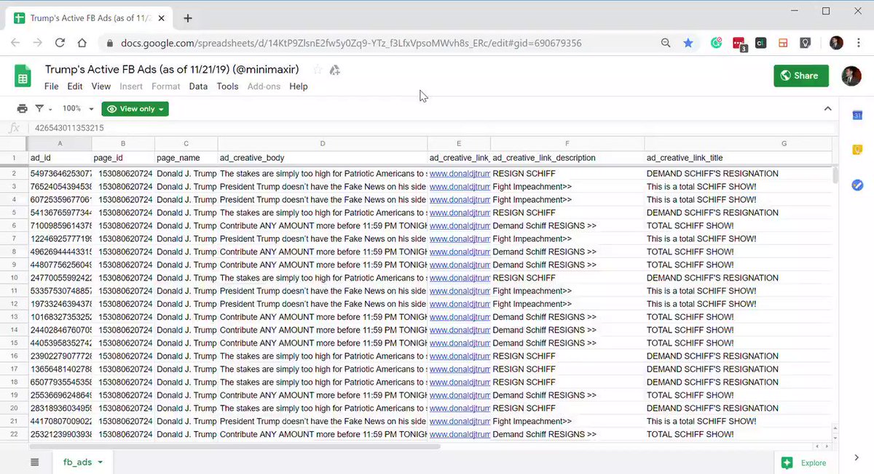874x474 pixels.
Task: Click the Explore button
Action: pos(805,463)
